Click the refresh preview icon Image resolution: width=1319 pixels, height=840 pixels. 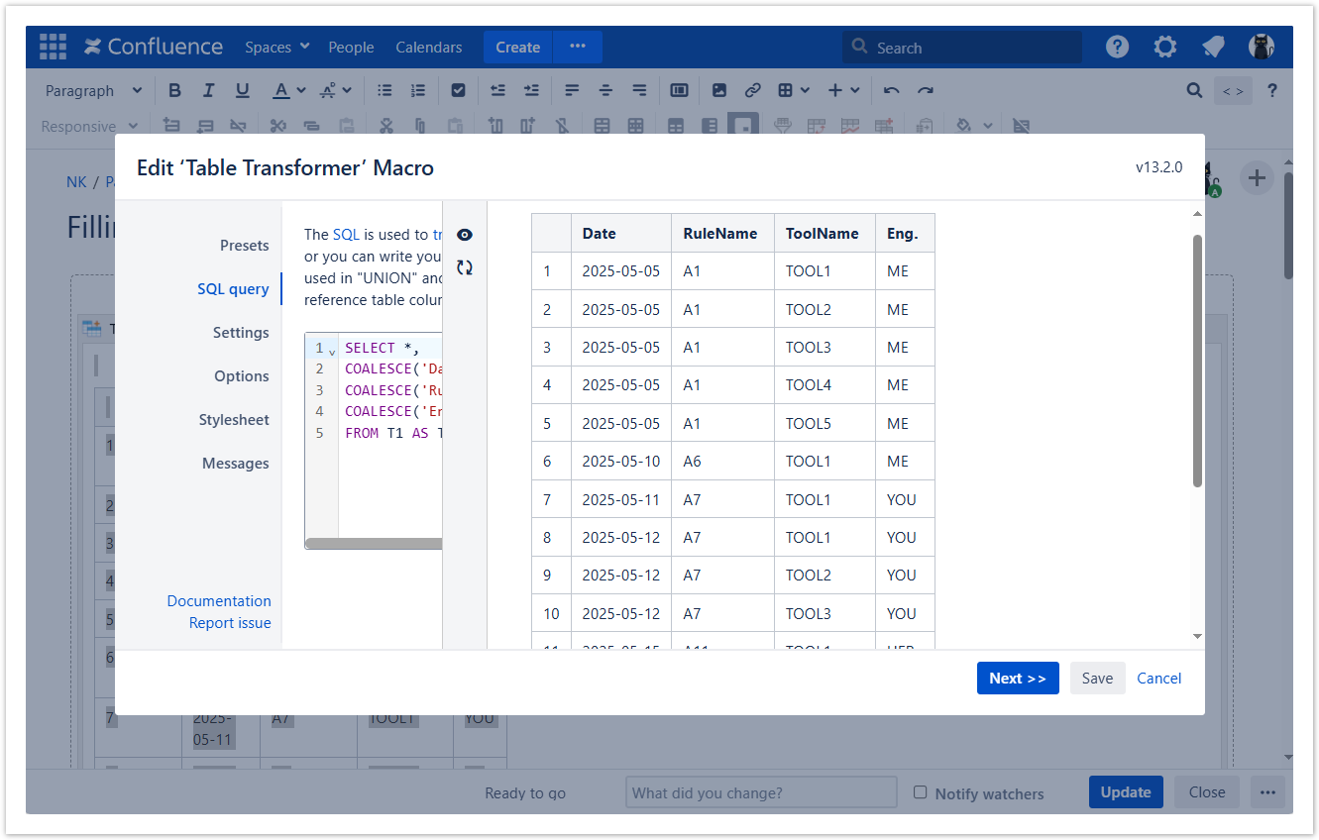click(465, 267)
